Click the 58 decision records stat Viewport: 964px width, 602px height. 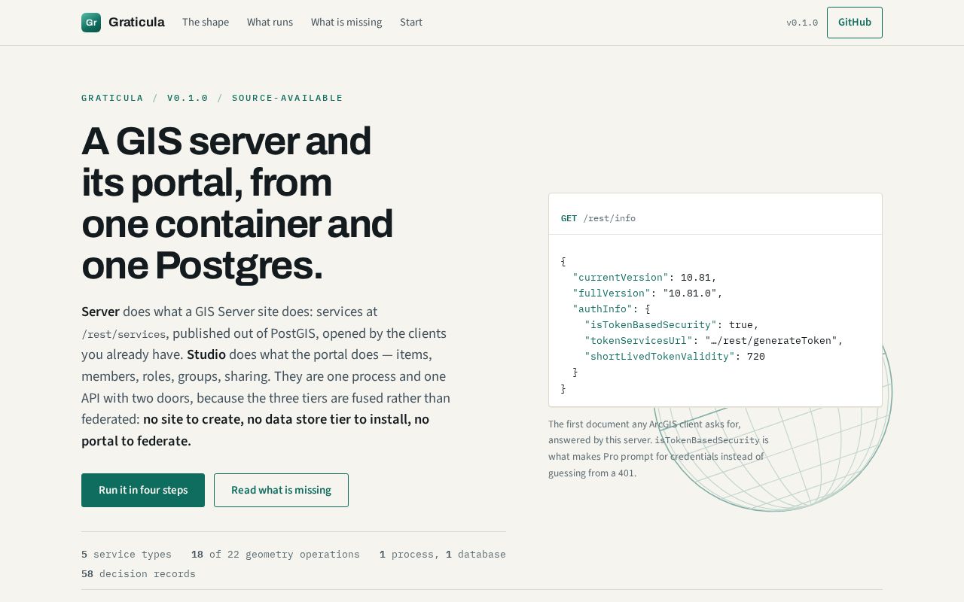139,574
